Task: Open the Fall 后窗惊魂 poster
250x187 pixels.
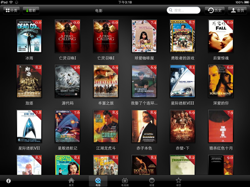Action: coord(221,36)
